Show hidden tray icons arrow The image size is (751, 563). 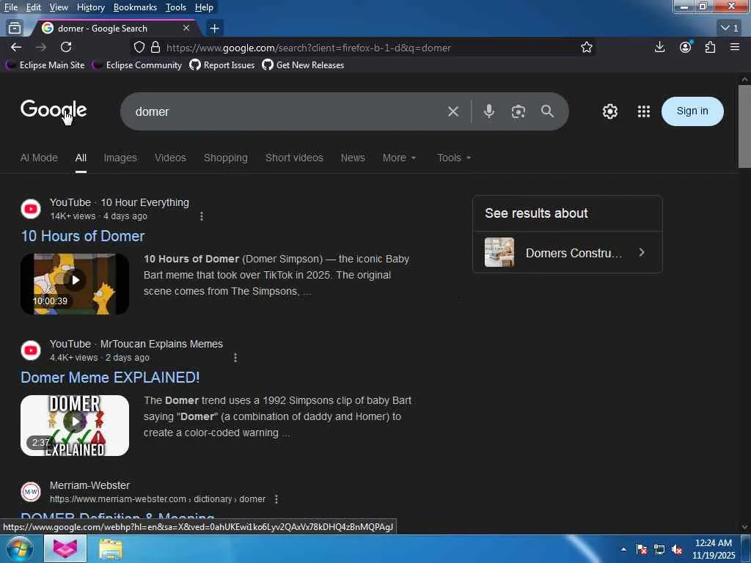point(623,549)
